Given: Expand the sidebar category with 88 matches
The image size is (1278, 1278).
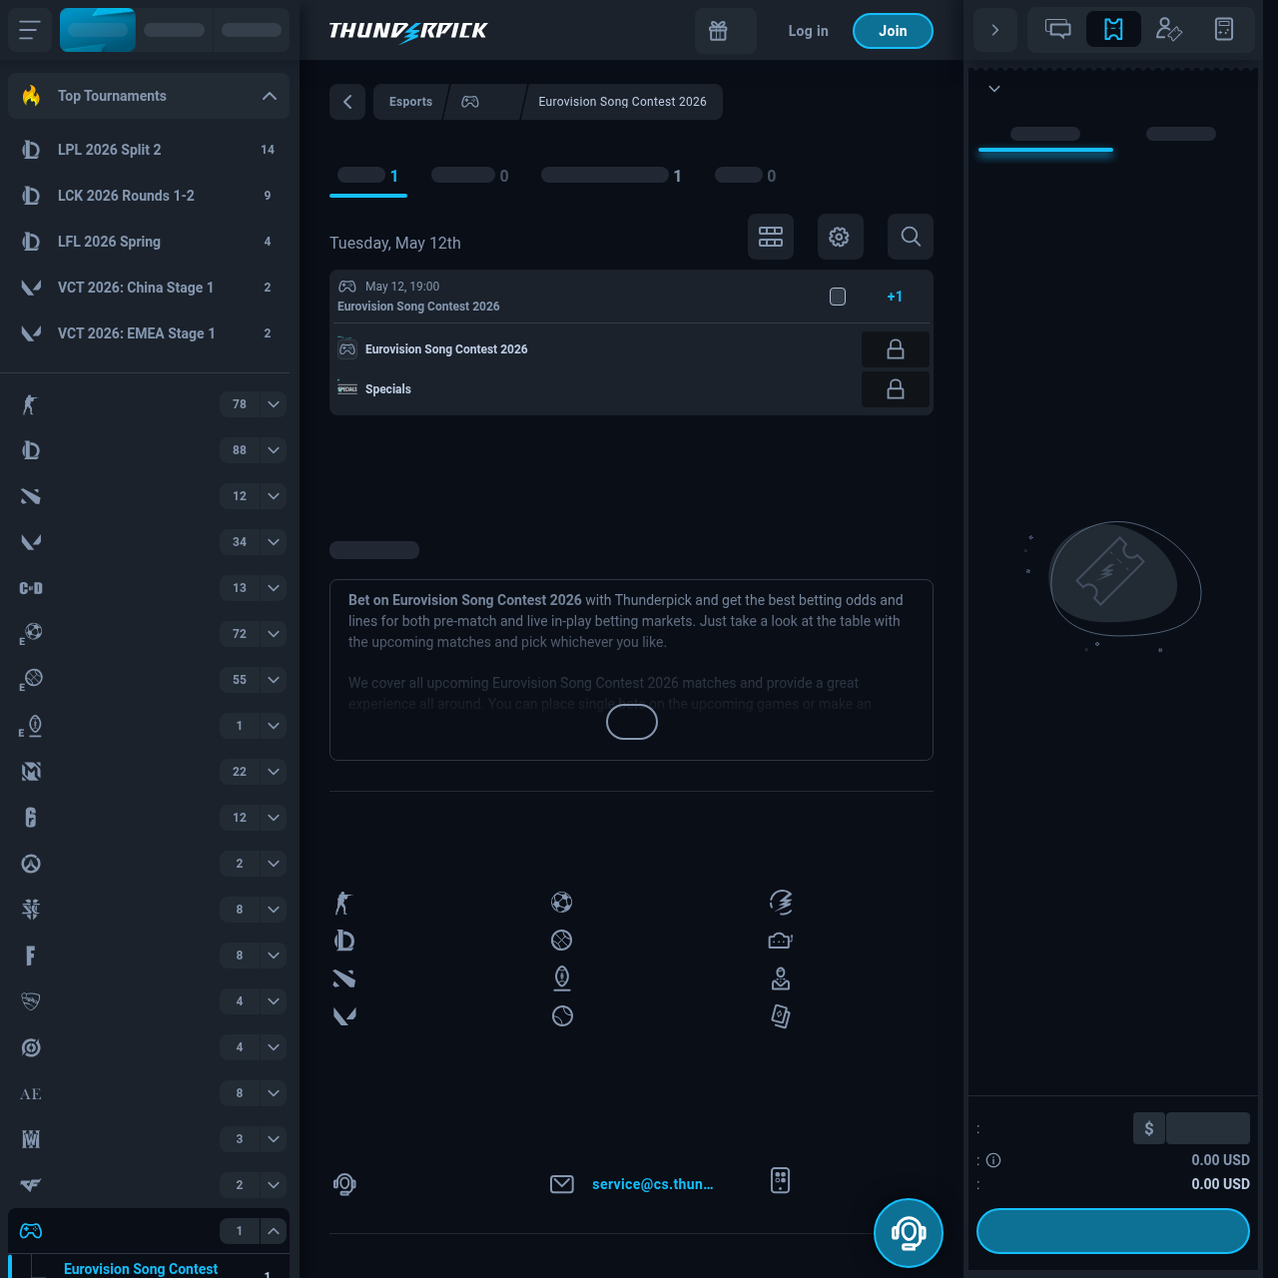Looking at the screenshot, I should [274, 450].
